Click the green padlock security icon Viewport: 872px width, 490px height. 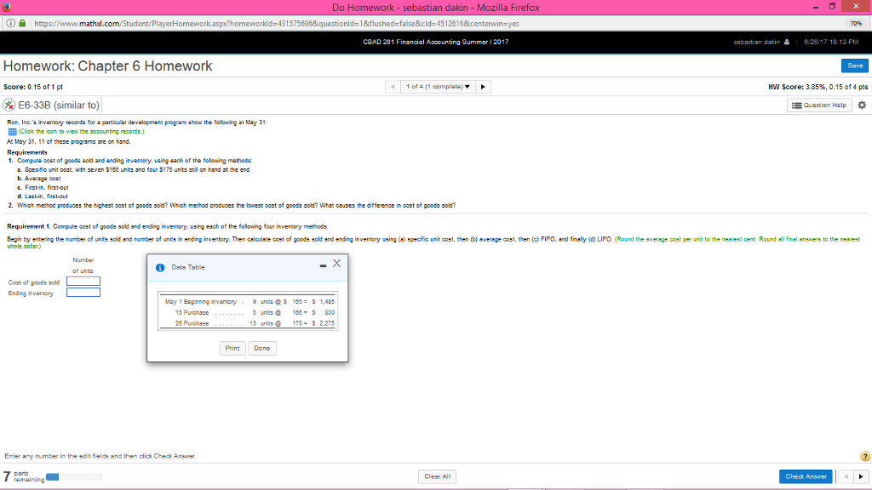tap(22, 23)
